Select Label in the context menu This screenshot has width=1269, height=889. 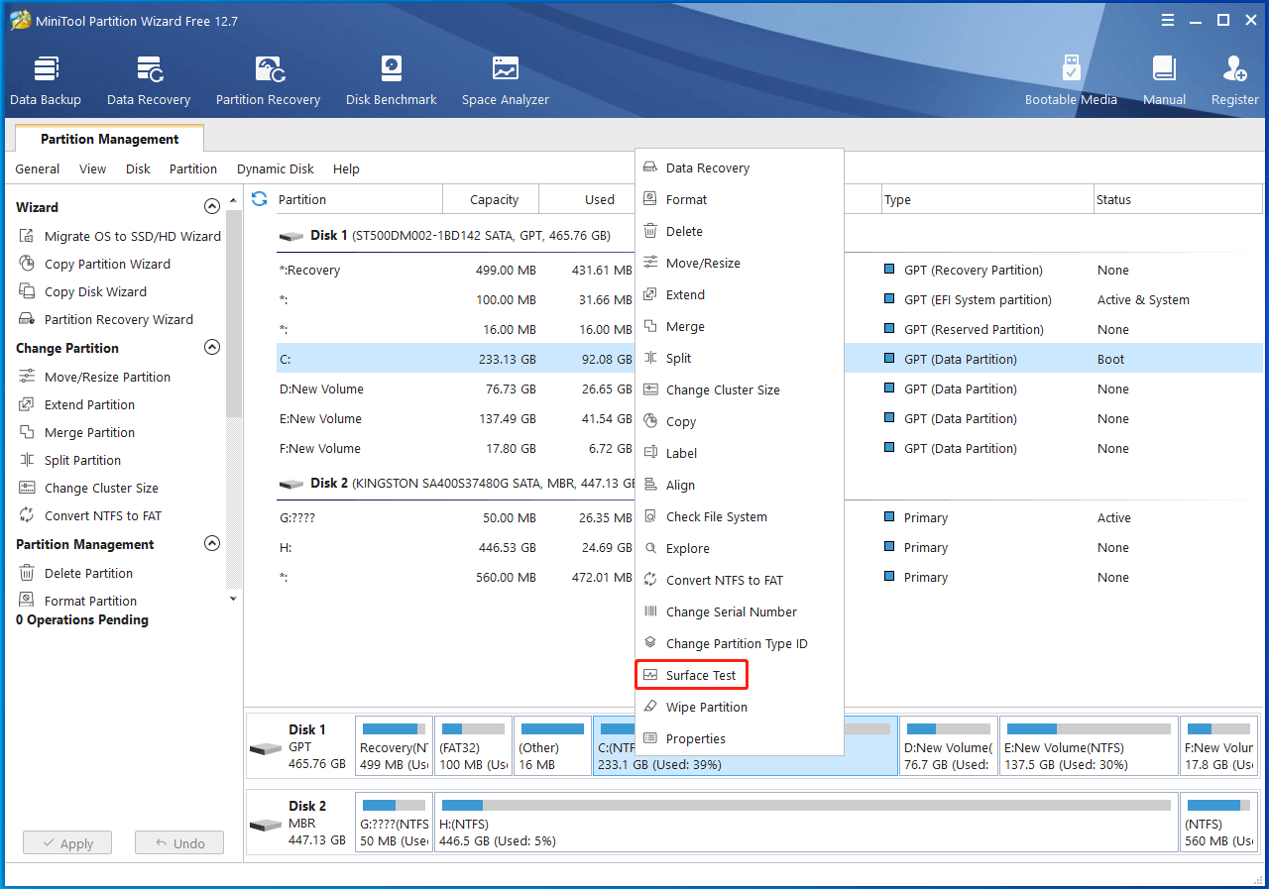[739, 453]
